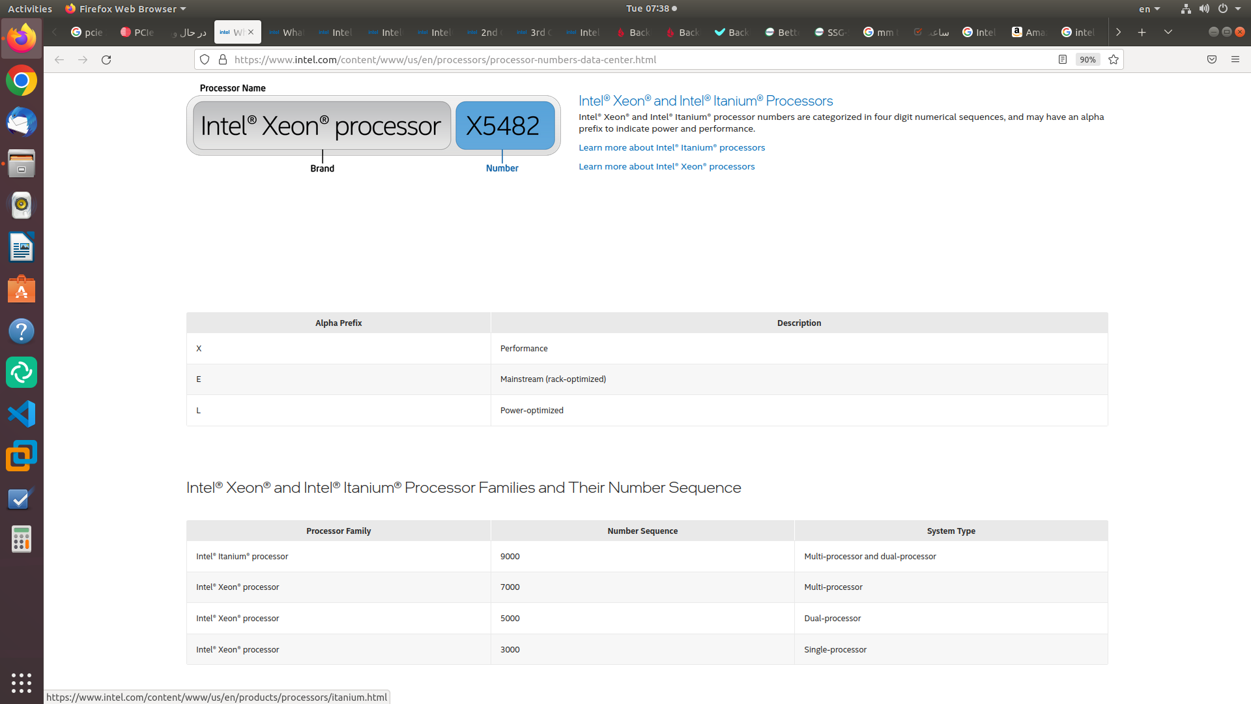Switch to the PCIe tab
This screenshot has height=704, width=1251.
tap(137, 32)
